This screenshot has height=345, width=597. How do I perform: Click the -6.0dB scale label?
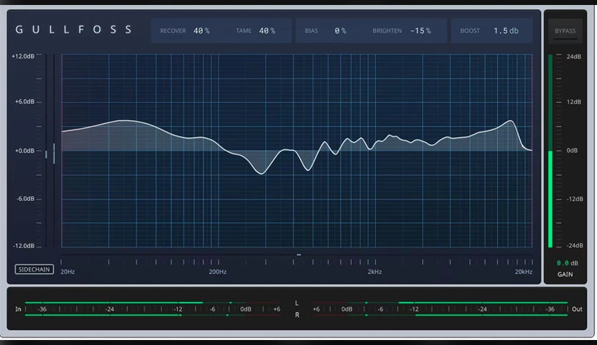tap(25, 199)
